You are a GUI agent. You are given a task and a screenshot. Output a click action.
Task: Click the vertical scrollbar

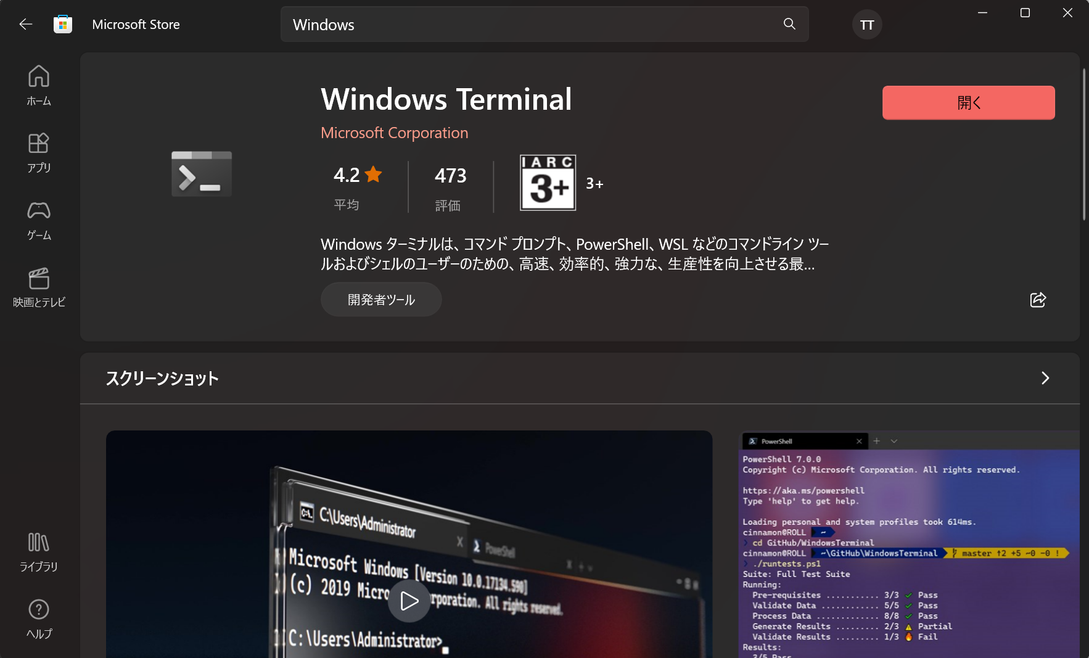pyautogui.click(x=1084, y=144)
